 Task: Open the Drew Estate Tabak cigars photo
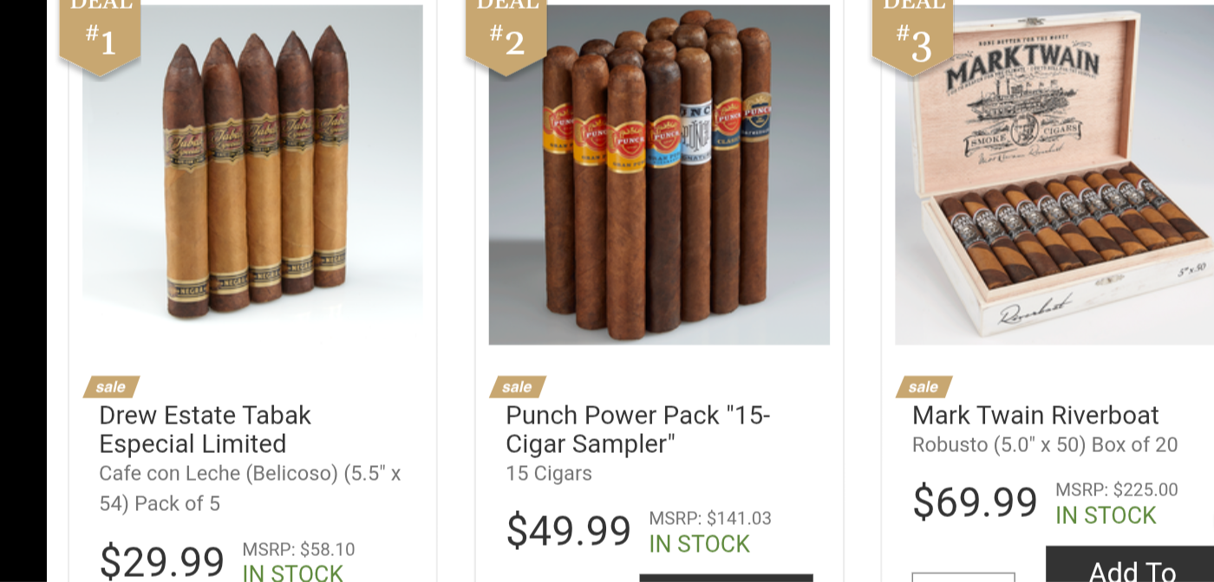[252, 175]
